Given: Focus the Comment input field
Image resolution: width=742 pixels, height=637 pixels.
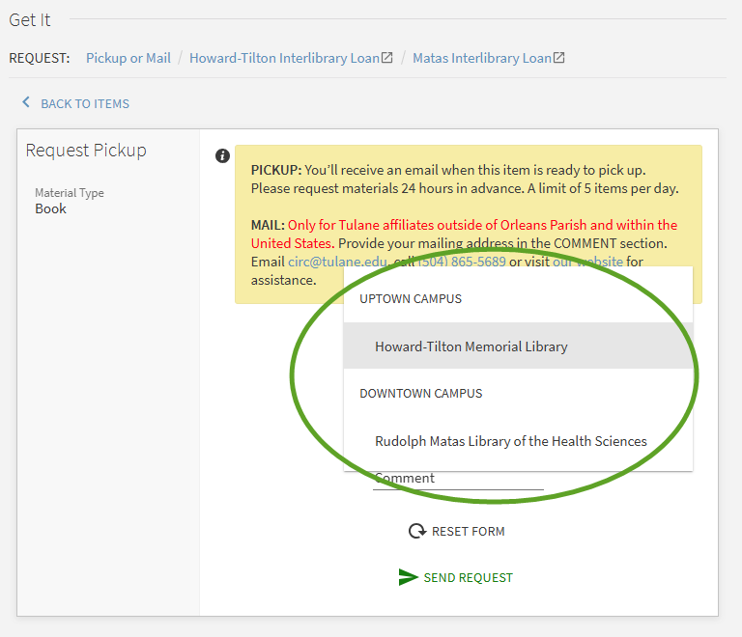Looking at the screenshot, I should 458,479.
